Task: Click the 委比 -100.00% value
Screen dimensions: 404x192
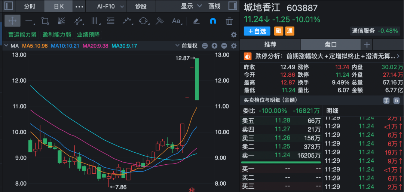Action: pyautogui.click(x=273, y=111)
